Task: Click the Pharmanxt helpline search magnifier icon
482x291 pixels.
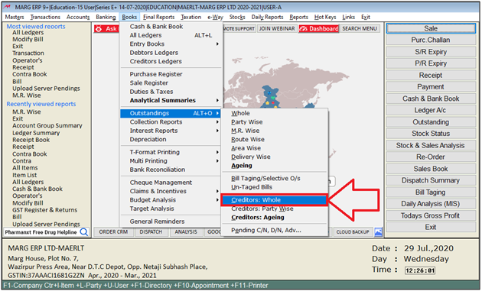Action: coord(84,232)
